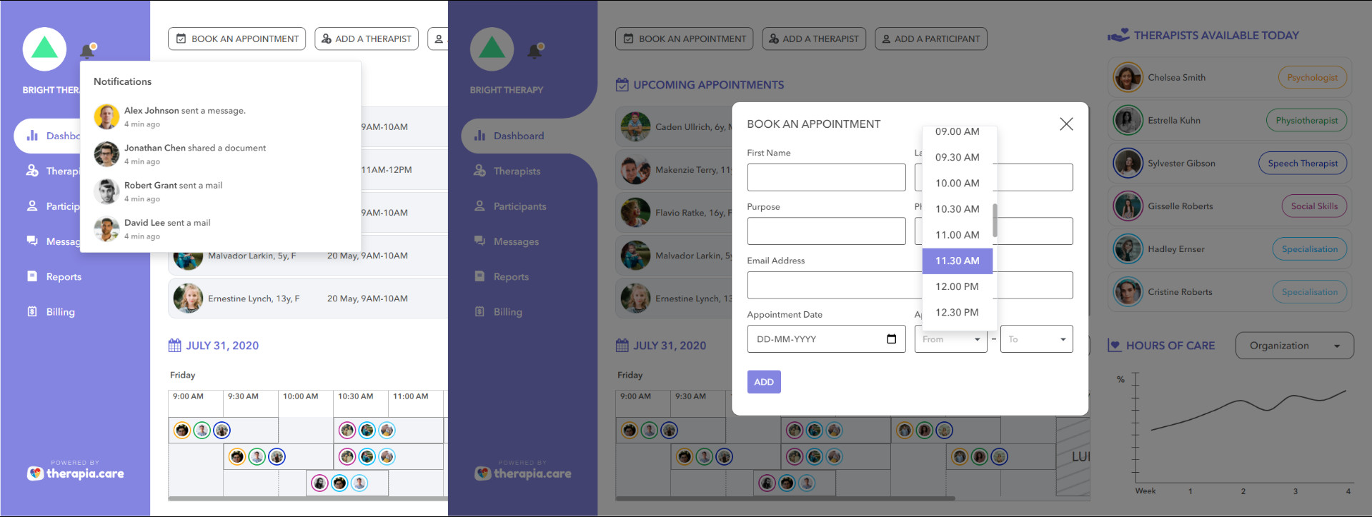Image resolution: width=1372 pixels, height=517 pixels.
Task: Expand the To time dropdown
Action: click(x=1035, y=339)
